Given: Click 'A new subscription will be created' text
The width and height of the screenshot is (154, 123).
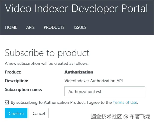Looking at the screenshot, I should point(47,63).
